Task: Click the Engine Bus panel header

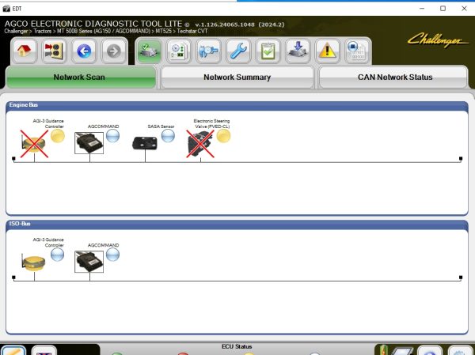Action: (x=237, y=105)
